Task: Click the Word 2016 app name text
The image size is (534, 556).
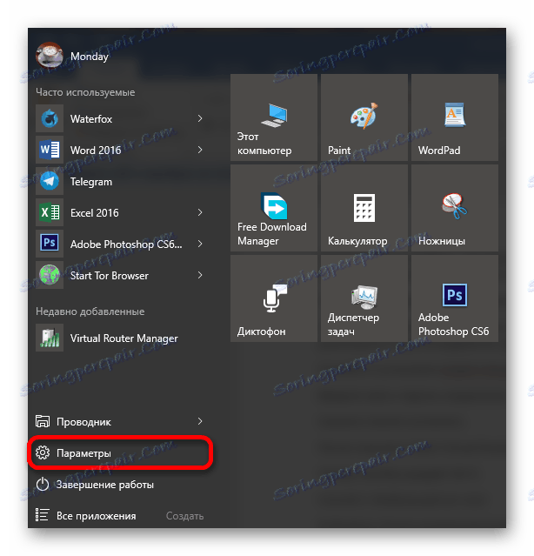Action: coord(96,150)
